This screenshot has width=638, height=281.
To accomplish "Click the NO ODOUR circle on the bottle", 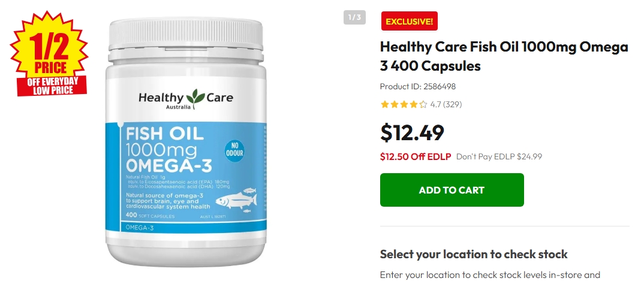I will 234,150.
